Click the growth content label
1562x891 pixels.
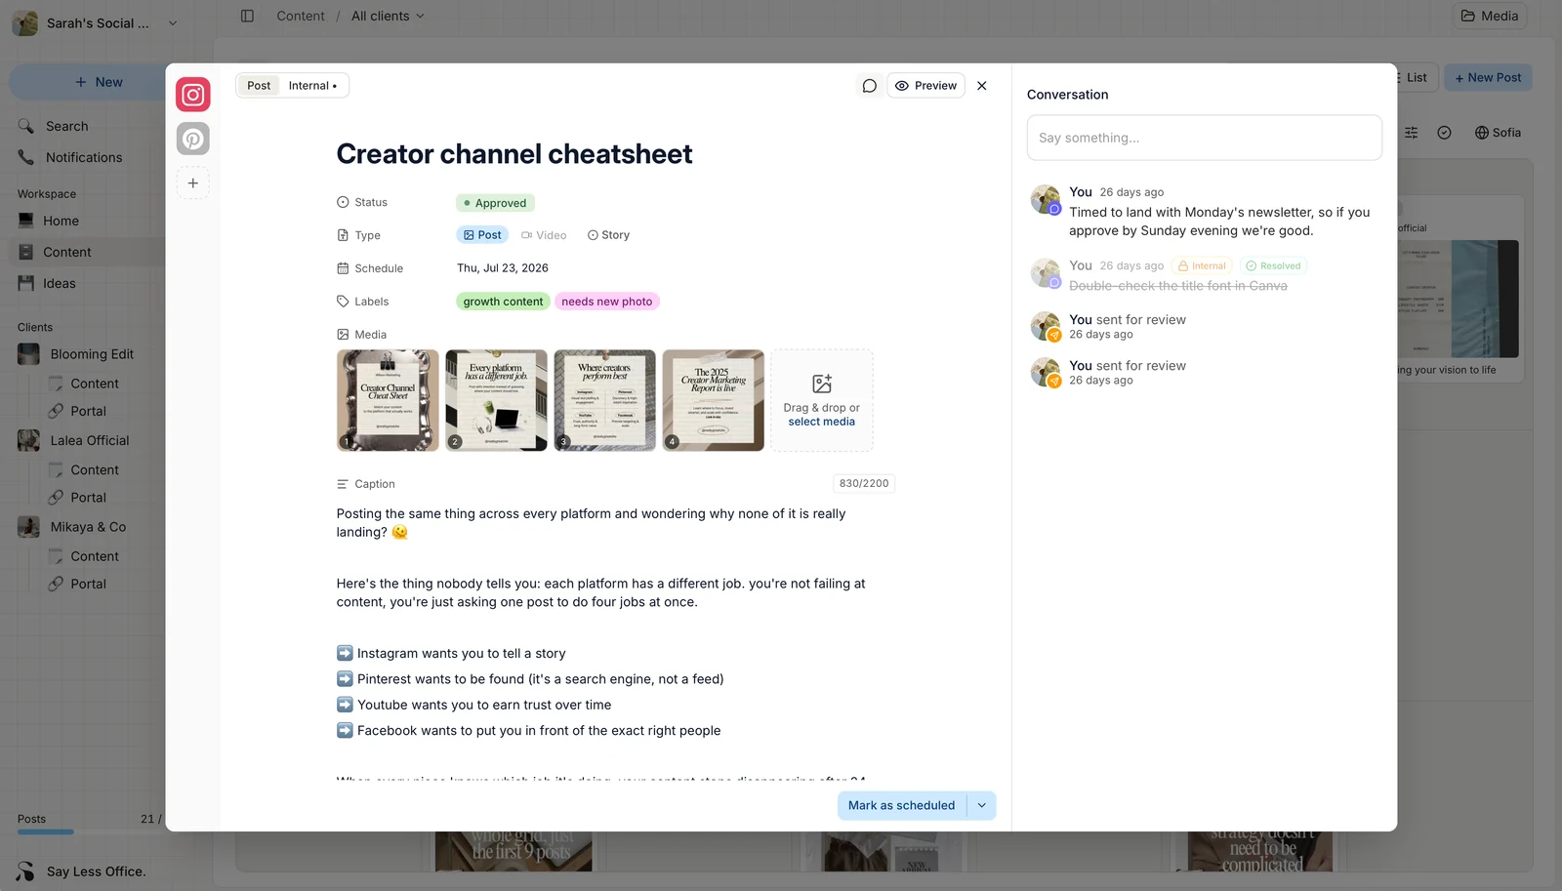click(503, 302)
